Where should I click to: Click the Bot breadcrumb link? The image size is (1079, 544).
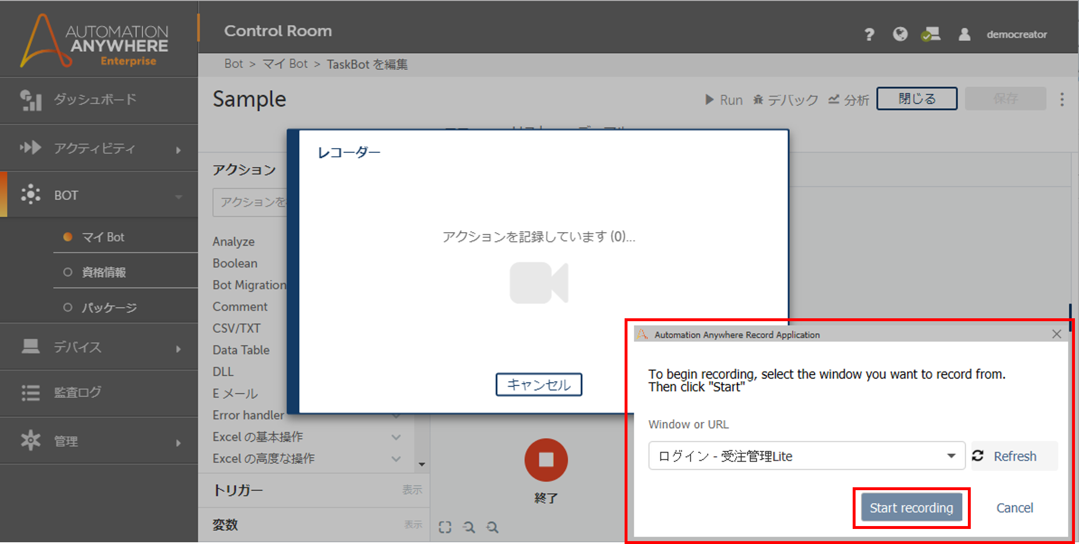click(x=233, y=64)
